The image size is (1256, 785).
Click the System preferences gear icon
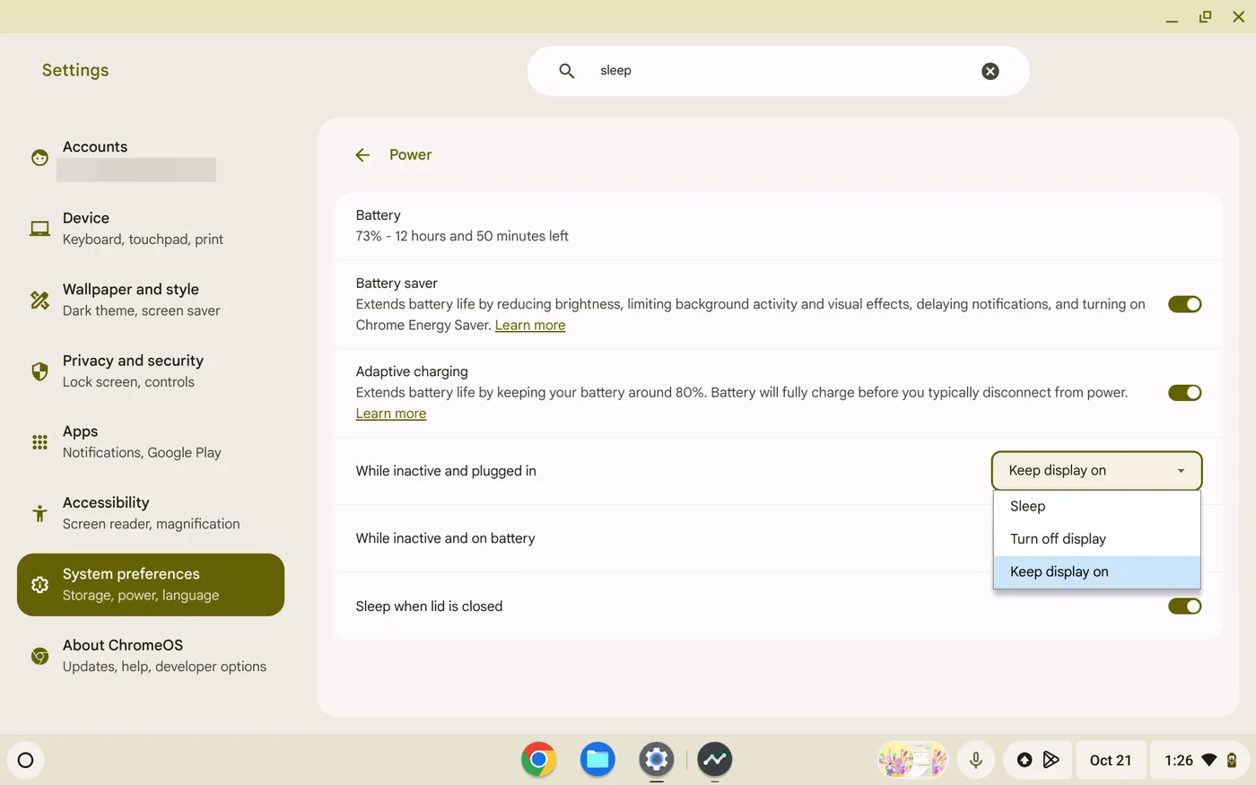pyautogui.click(x=39, y=585)
